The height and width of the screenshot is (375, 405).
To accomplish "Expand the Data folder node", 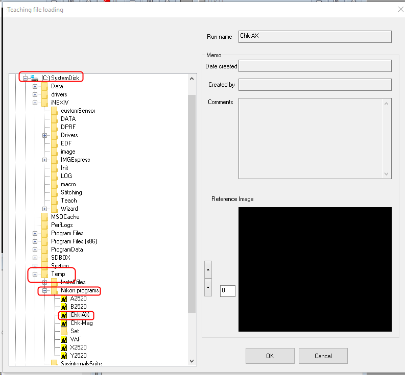I will pos(35,86).
